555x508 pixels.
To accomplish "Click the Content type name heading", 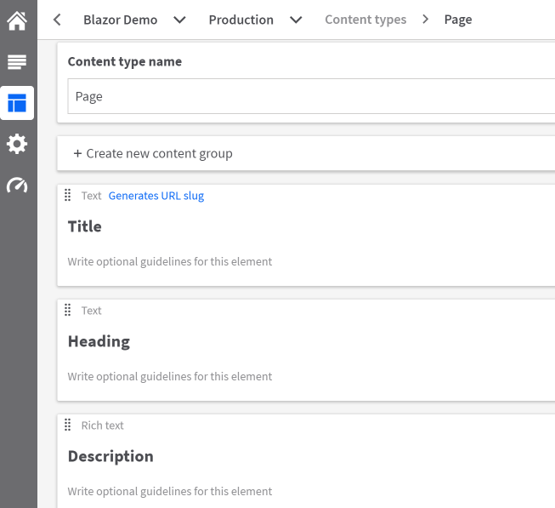I will (x=125, y=61).
